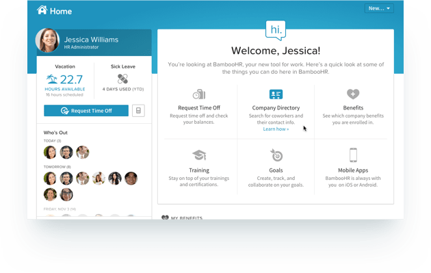Image resolution: width=431 pixels, height=273 pixels.
Task: Click the '4 DAYS USED (YTD)' text
Action: (123, 89)
